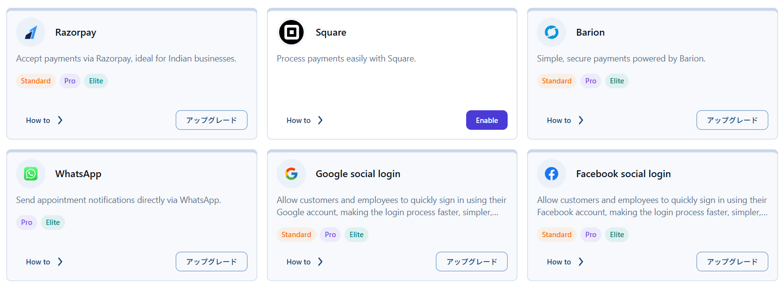The image size is (780, 283).
Task: Click upgrade button on Facebook social login
Action: 732,262
